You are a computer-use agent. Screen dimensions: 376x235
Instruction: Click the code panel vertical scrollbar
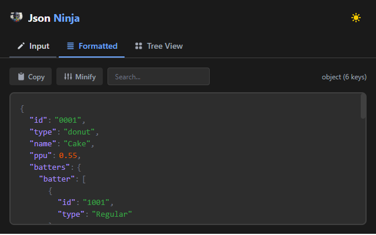point(363,106)
